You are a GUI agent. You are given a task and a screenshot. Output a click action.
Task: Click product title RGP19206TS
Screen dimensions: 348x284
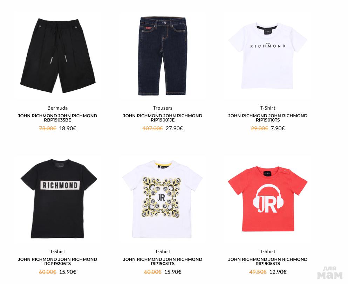pyautogui.click(x=57, y=261)
